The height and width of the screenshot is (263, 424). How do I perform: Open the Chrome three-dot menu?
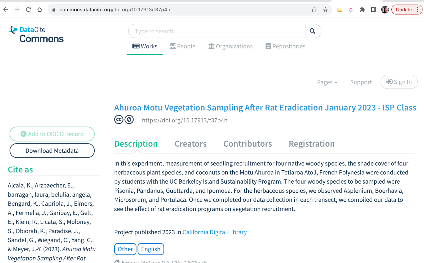pyautogui.click(x=418, y=10)
